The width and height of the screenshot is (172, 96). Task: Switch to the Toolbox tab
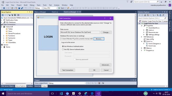[30, 86]
